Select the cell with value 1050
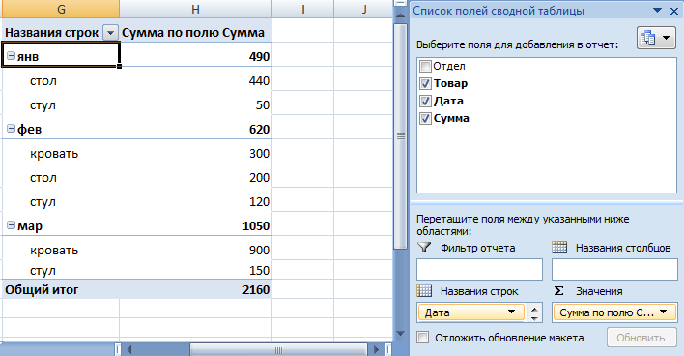This screenshot has height=356, width=684. pyautogui.click(x=195, y=225)
